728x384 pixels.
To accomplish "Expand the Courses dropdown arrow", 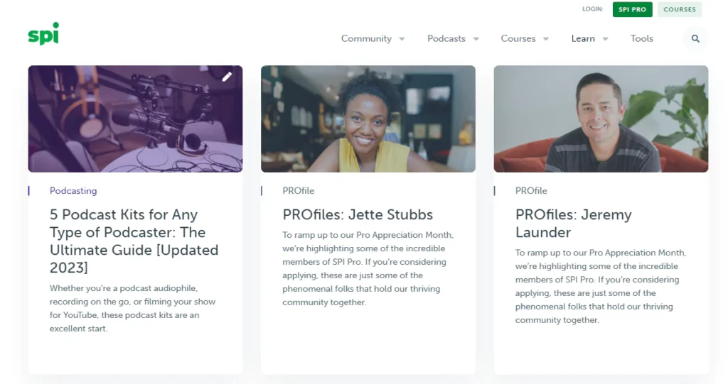I will point(546,39).
